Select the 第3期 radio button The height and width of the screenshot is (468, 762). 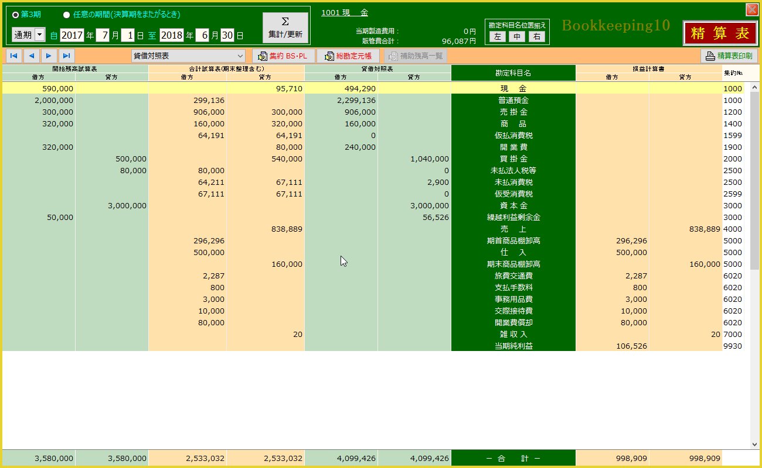pyautogui.click(x=16, y=15)
